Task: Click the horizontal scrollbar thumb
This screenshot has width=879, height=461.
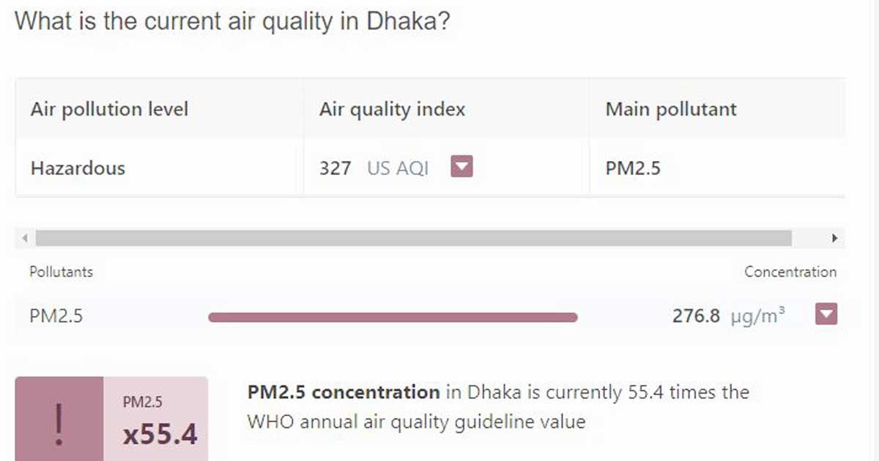Action: pos(414,239)
